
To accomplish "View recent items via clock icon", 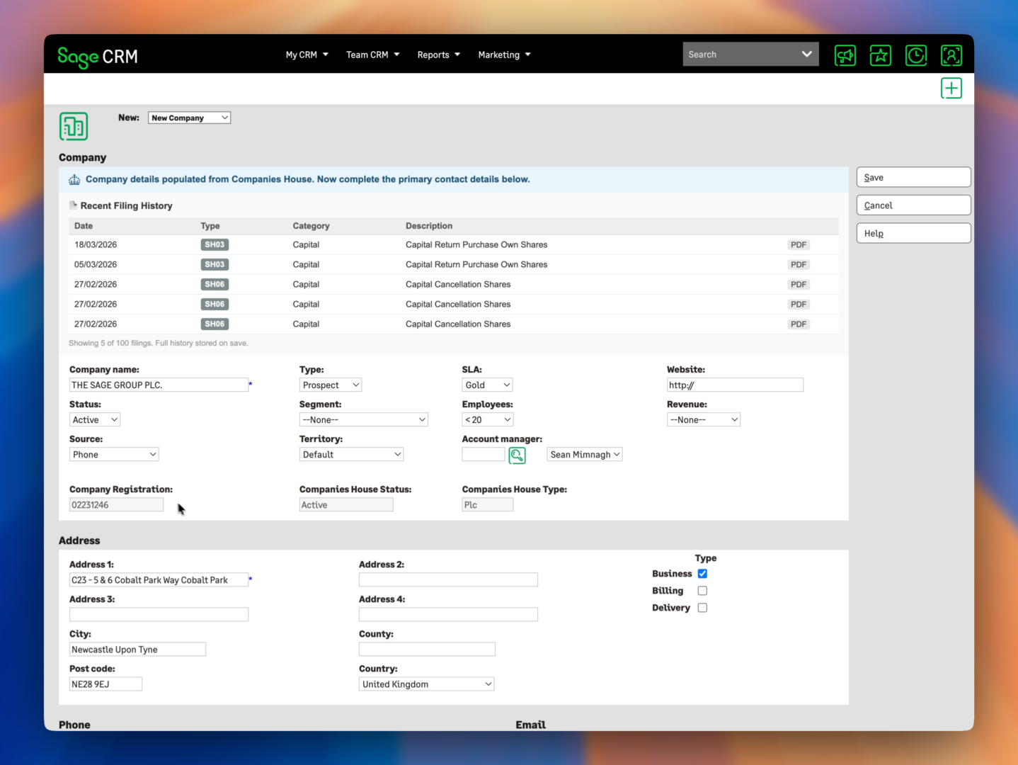I will click(915, 55).
